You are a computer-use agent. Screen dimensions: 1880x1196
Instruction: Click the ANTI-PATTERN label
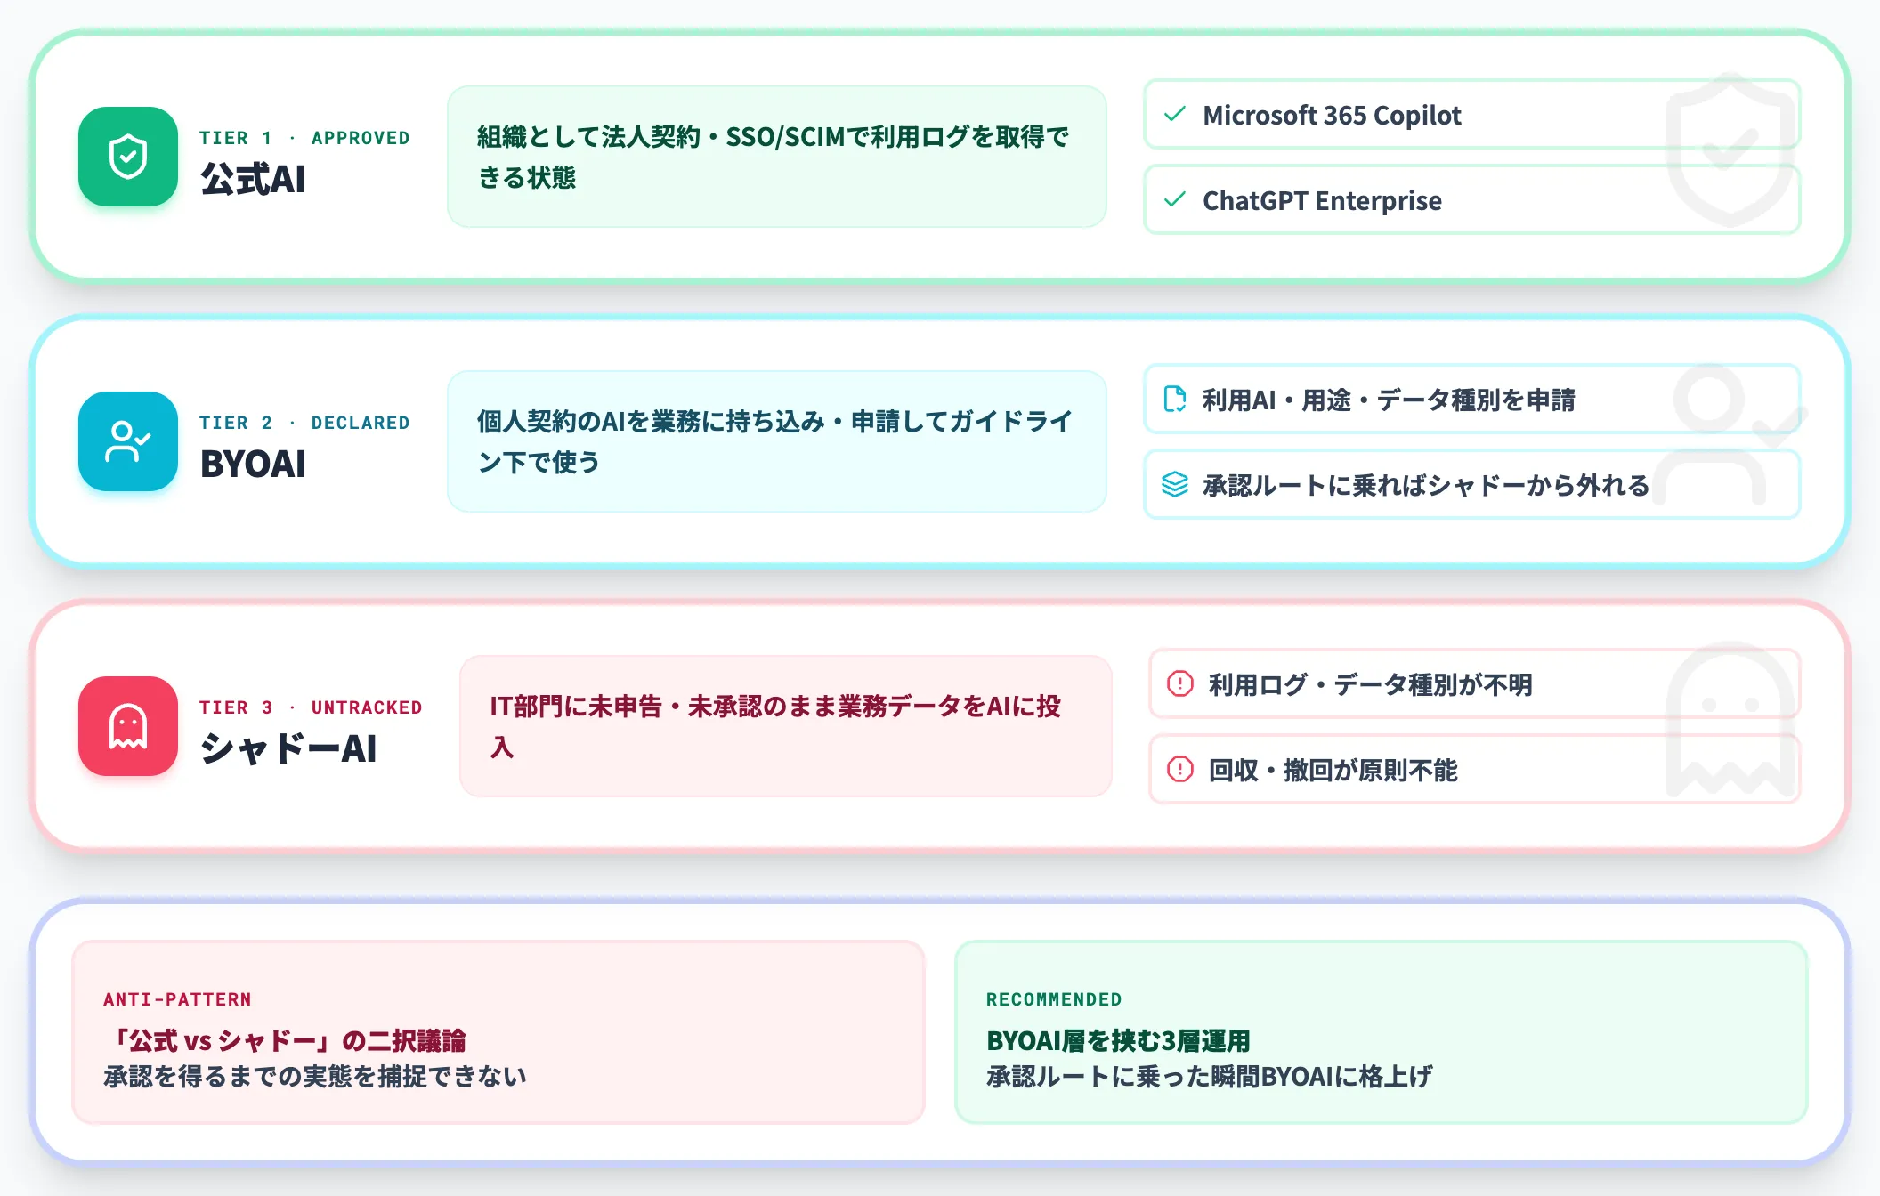[x=177, y=999]
